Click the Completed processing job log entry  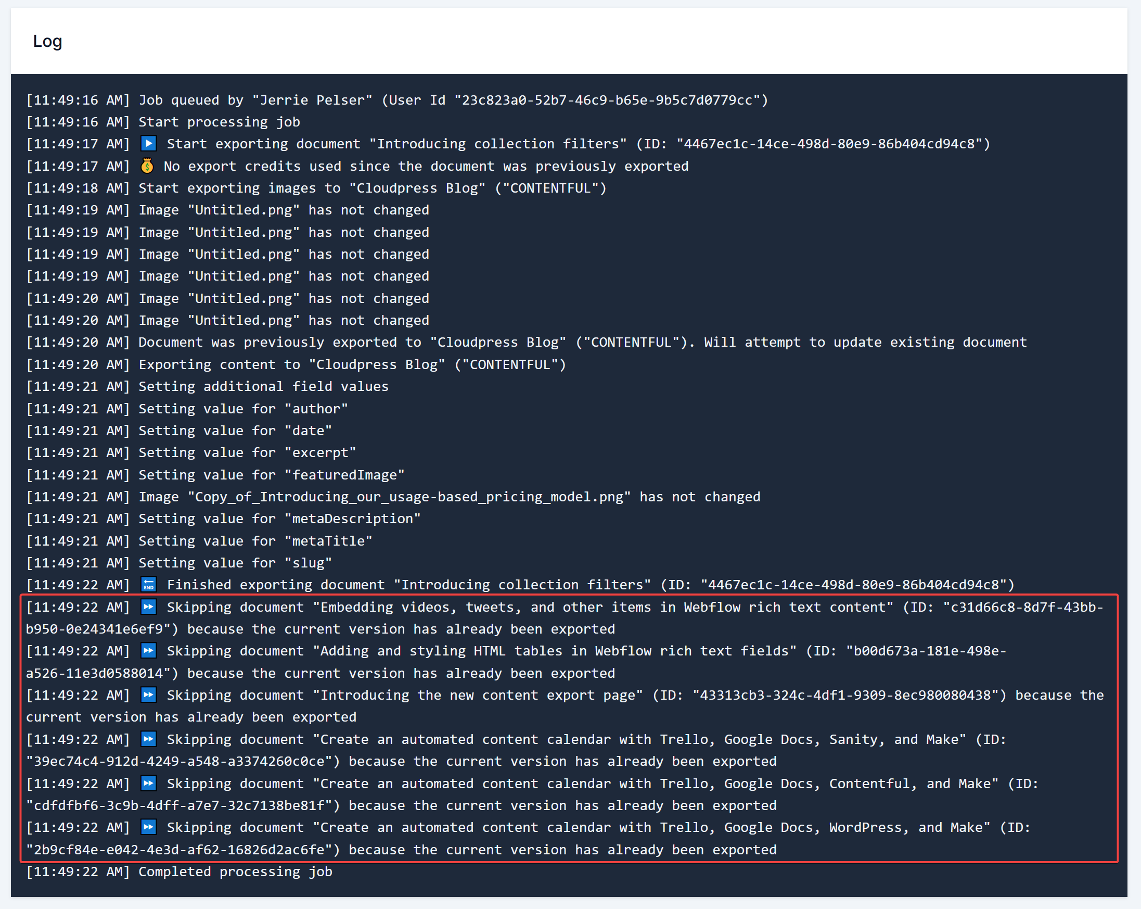pyautogui.click(x=235, y=872)
